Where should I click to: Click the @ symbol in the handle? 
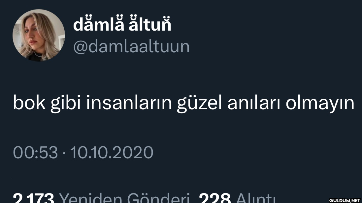click(80, 47)
